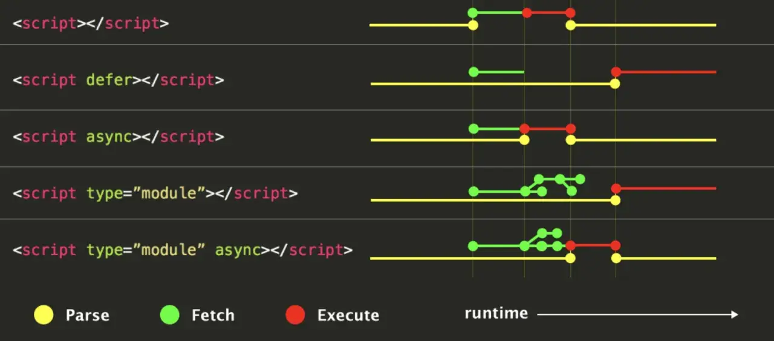This screenshot has height=341, width=774.
Task: Click the green Fetch legend circle
Action: 169,315
